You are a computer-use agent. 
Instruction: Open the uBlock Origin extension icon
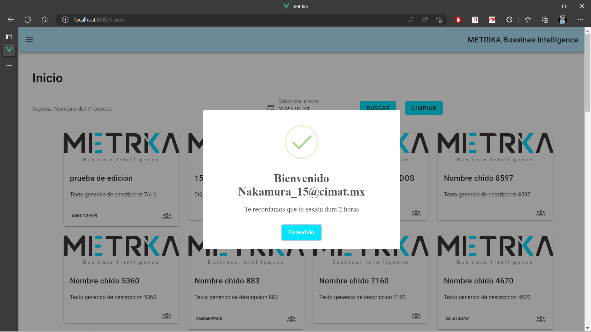point(458,19)
